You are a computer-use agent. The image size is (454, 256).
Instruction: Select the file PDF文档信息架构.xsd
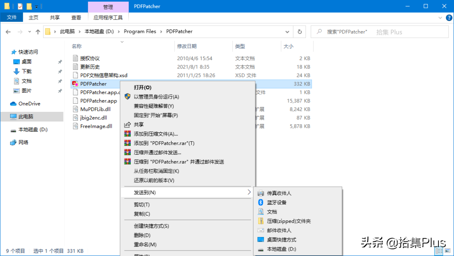tap(104, 75)
